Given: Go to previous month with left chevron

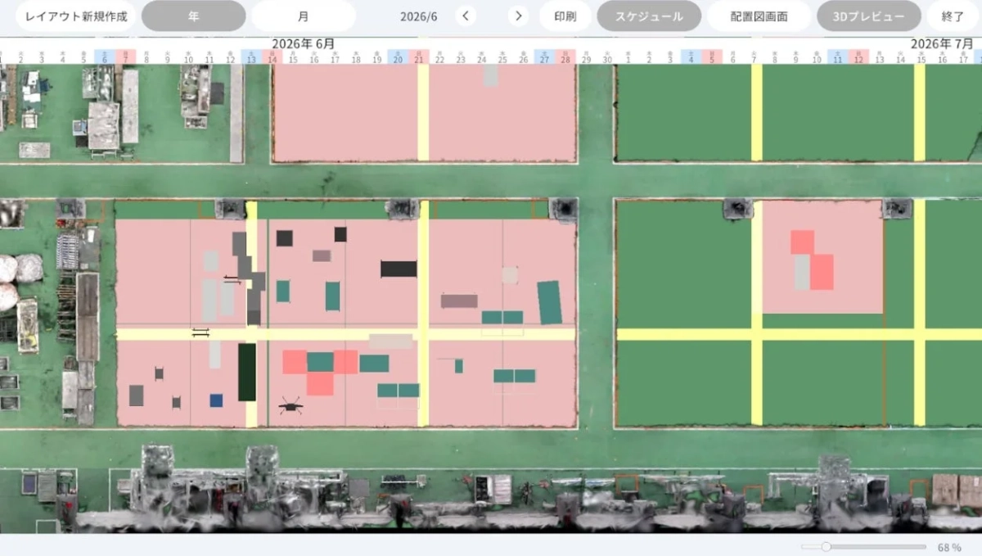Looking at the screenshot, I should coord(466,16).
